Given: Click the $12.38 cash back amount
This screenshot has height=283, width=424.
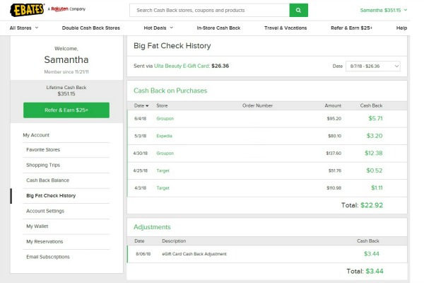Looking at the screenshot, I should click(373, 153).
